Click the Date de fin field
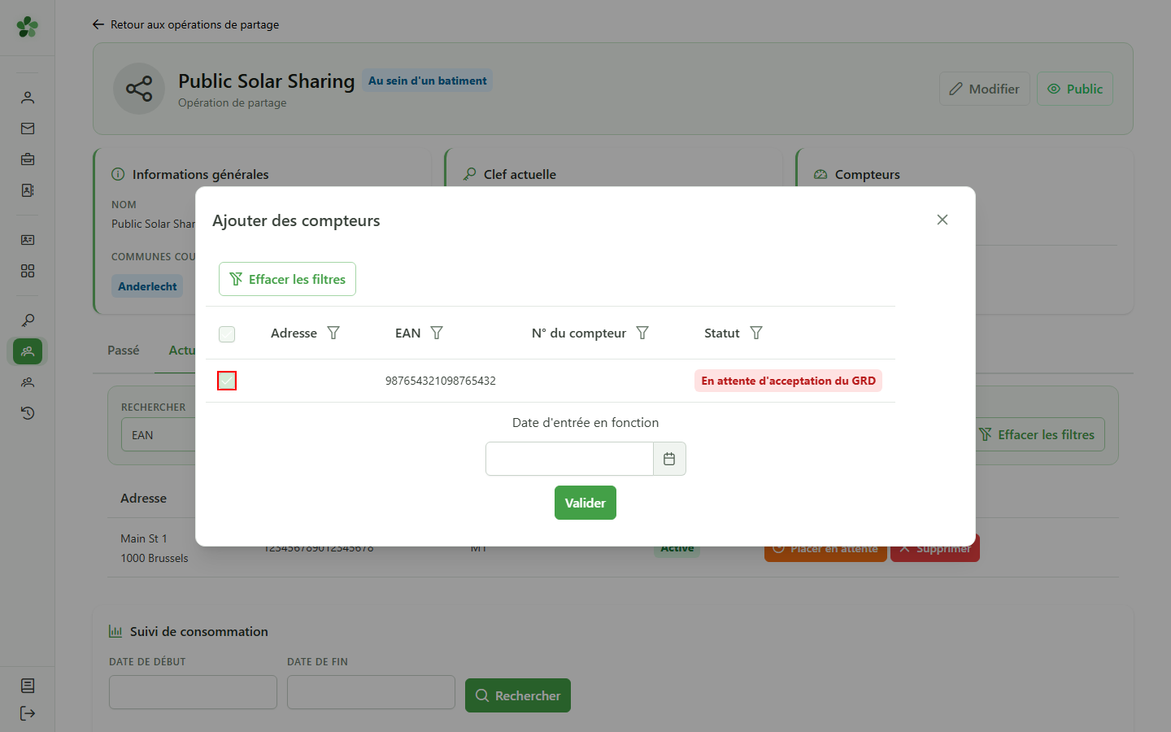This screenshot has width=1171, height=732. 371,692
